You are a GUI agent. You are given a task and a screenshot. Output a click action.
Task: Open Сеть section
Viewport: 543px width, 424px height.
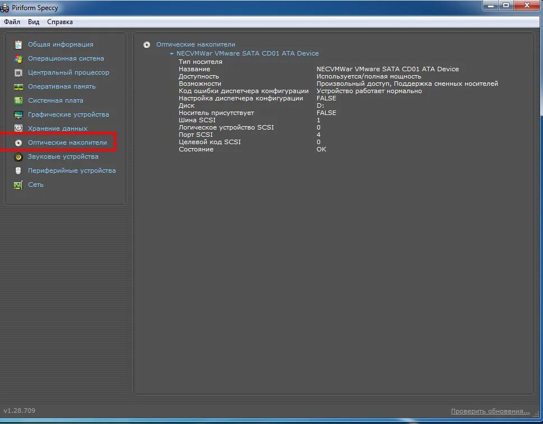36,185
